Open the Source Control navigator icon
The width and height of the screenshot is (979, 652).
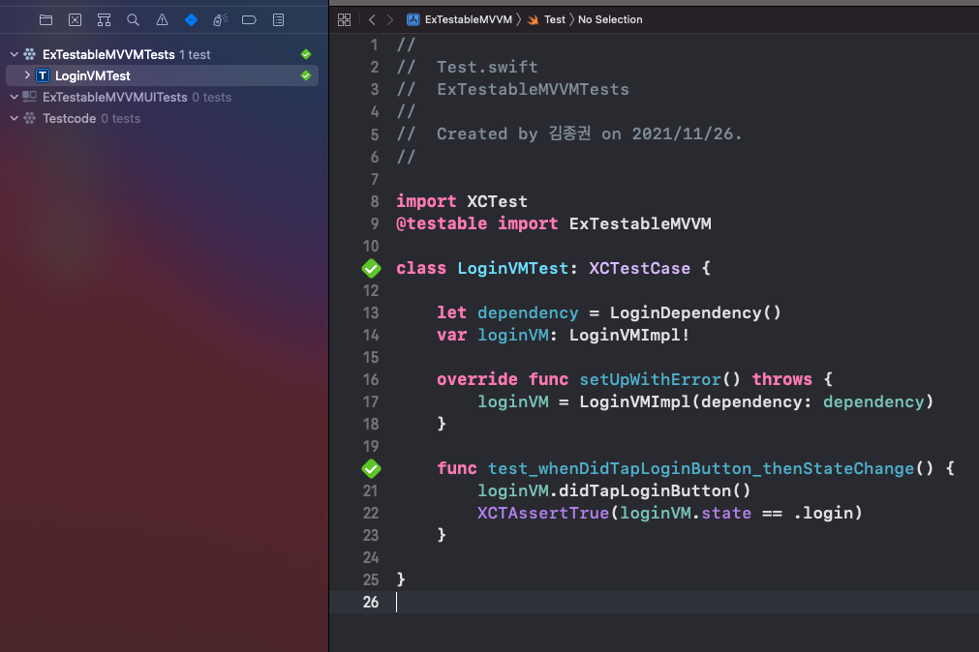click(75, 20)
